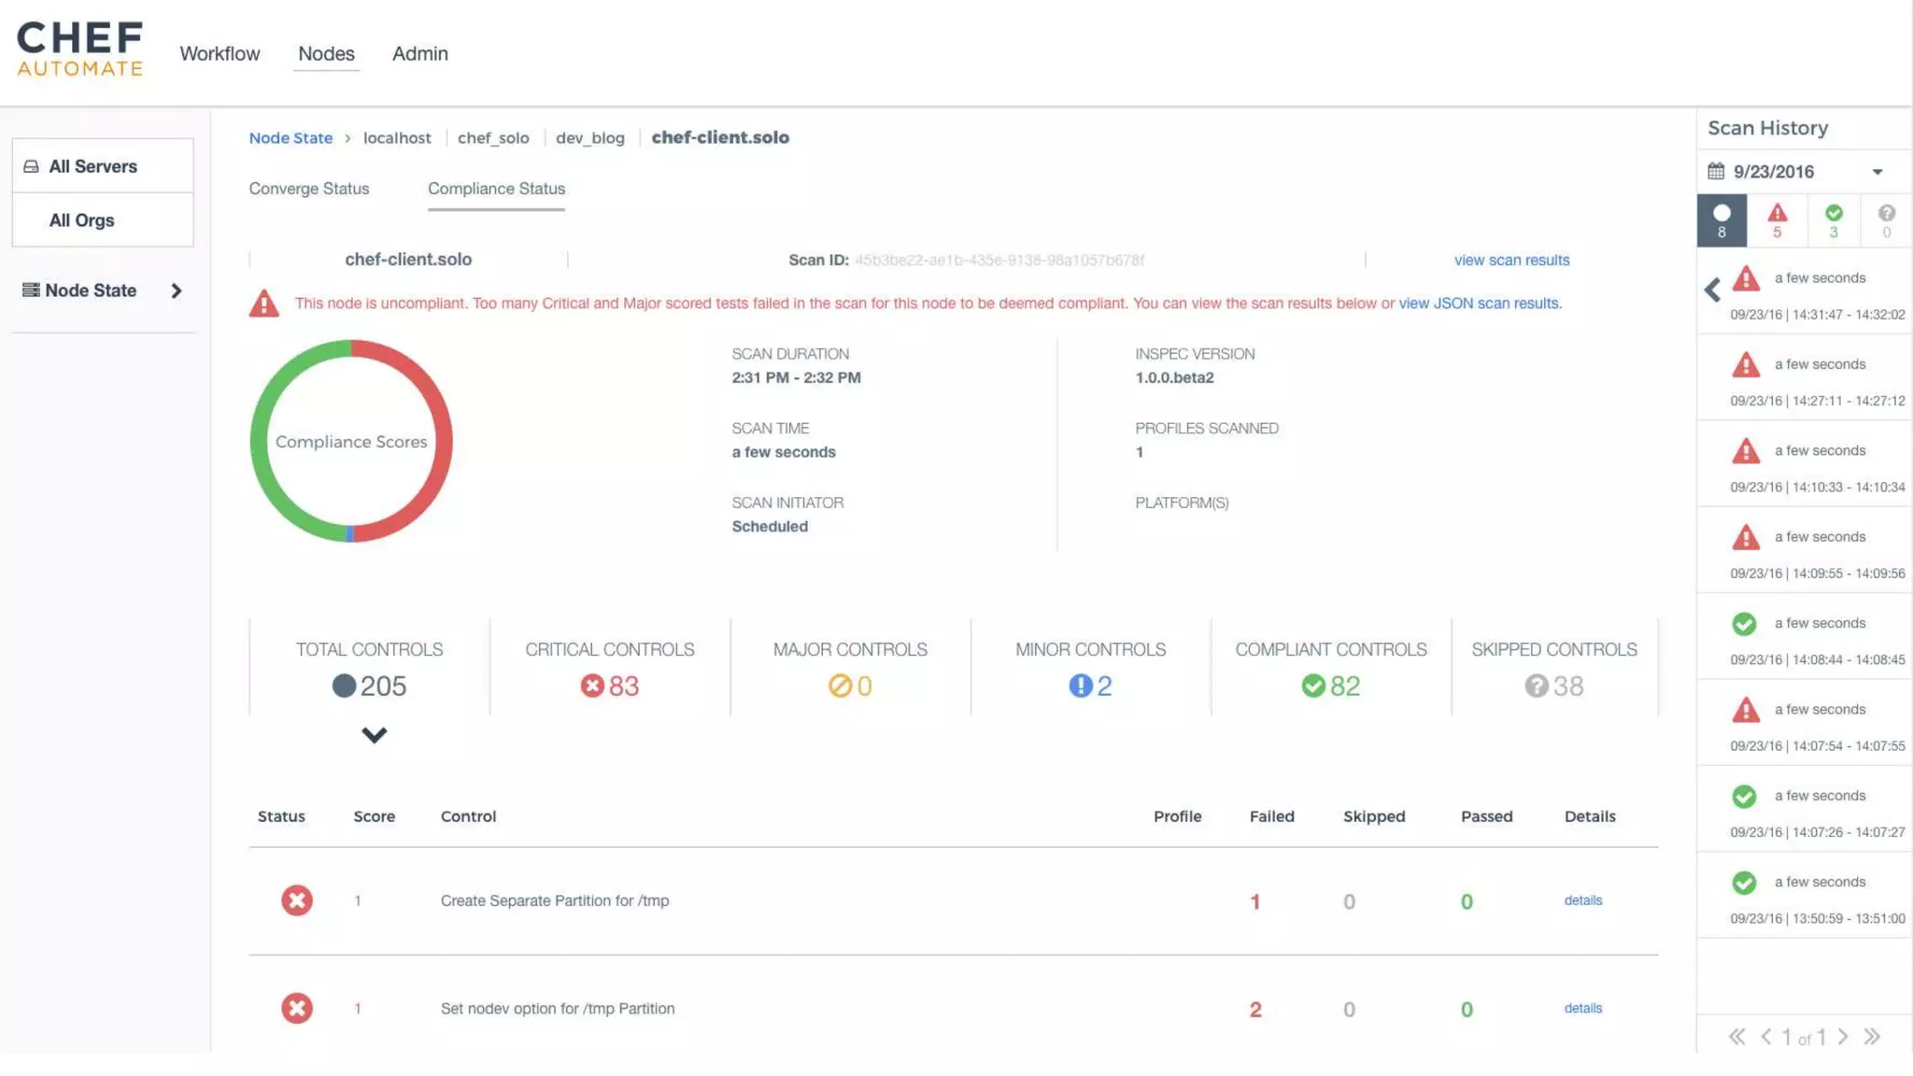Open details for Create Separate Partition control
The width and height of the screenshot is (1913, 1076).
pos(1582,900)
